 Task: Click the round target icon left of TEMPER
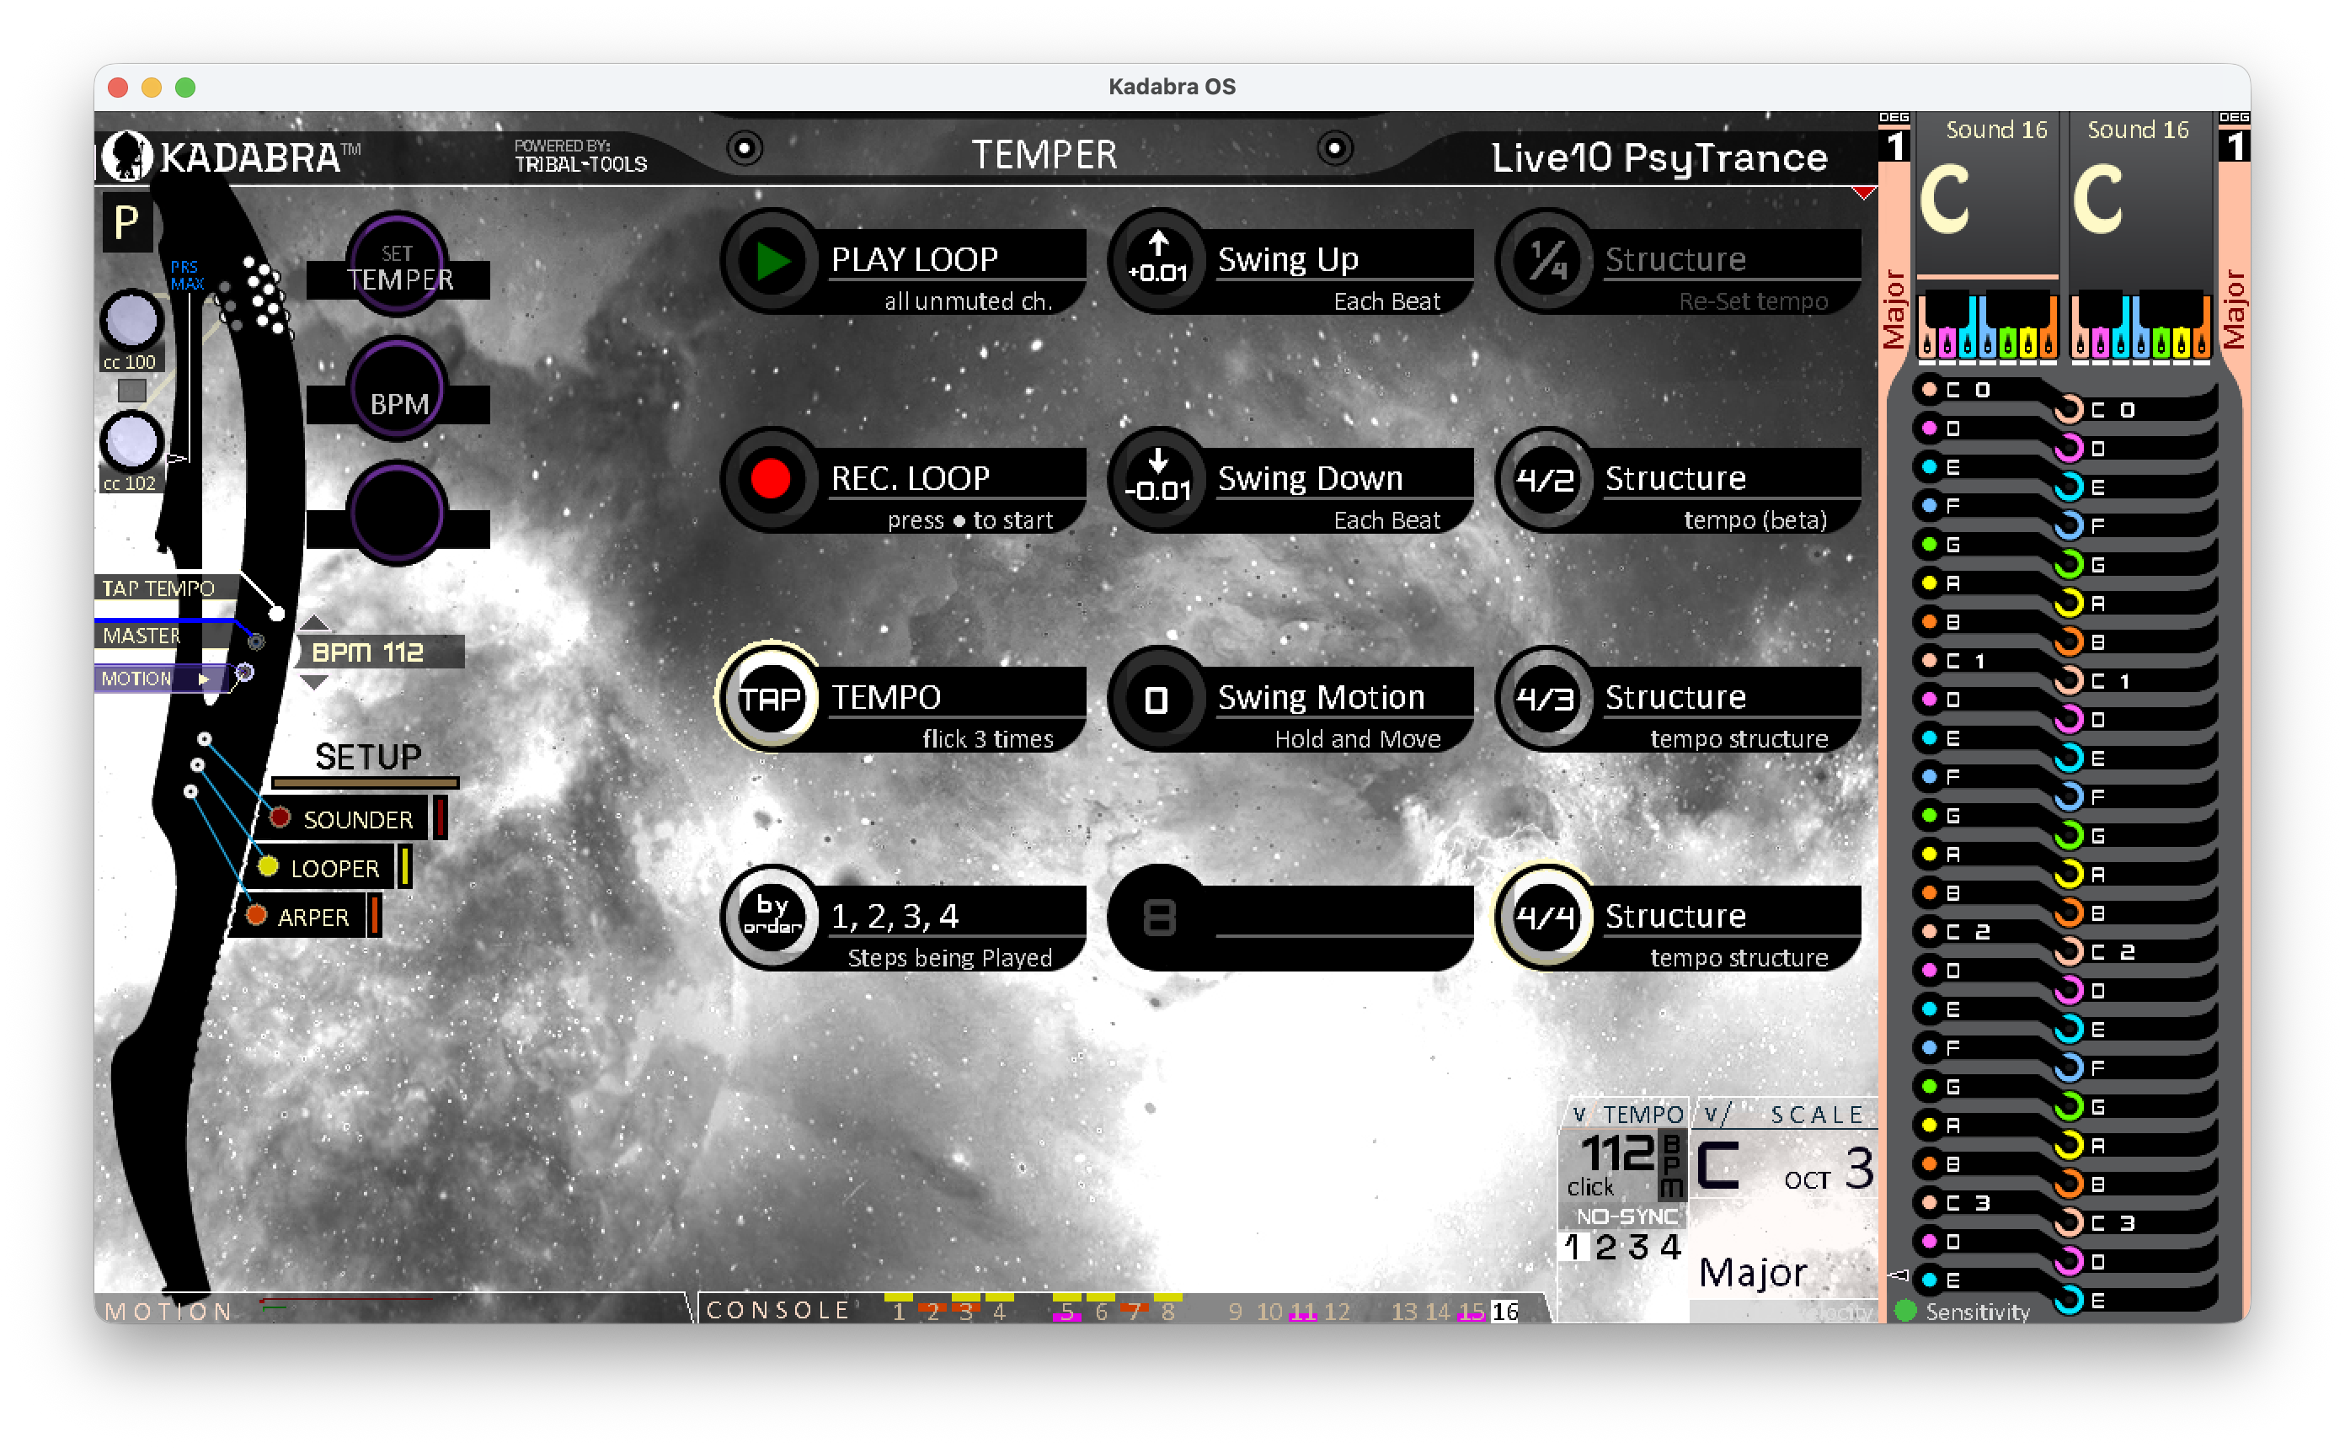[745, 148]
